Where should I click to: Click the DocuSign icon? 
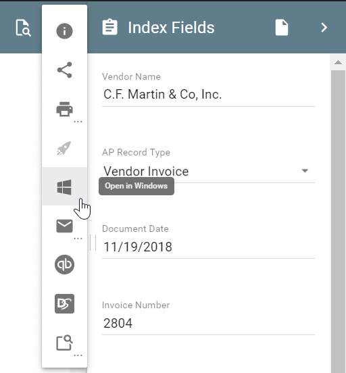[x=64, y=304]
